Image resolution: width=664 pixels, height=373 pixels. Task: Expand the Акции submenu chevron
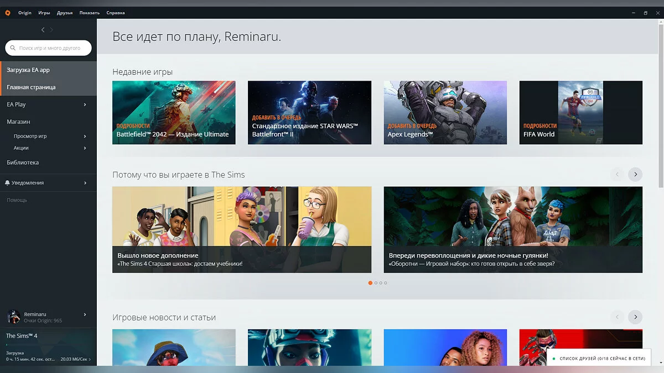[85, 148]
